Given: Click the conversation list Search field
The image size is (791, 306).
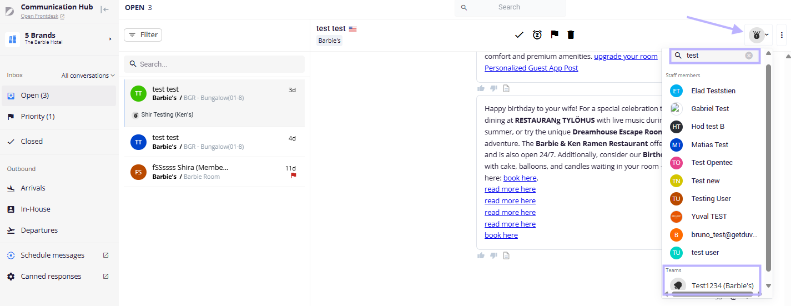Looking at the screenshot, I should coord(214,64).
